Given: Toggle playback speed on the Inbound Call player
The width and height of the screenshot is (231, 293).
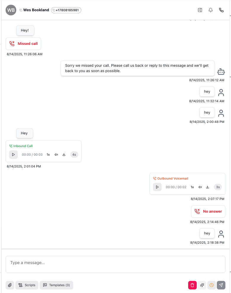Looking at the screenshot, I should (48, 154).
